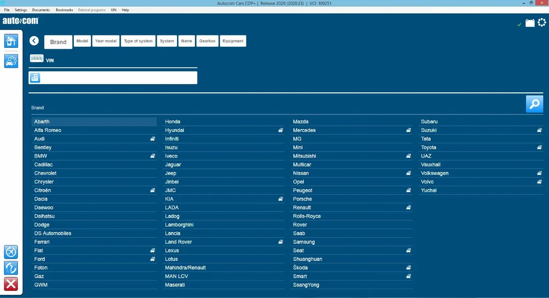The image size is (549, 298).
Task: Open the Home screen from sidebar
Action: click(11, 41)
